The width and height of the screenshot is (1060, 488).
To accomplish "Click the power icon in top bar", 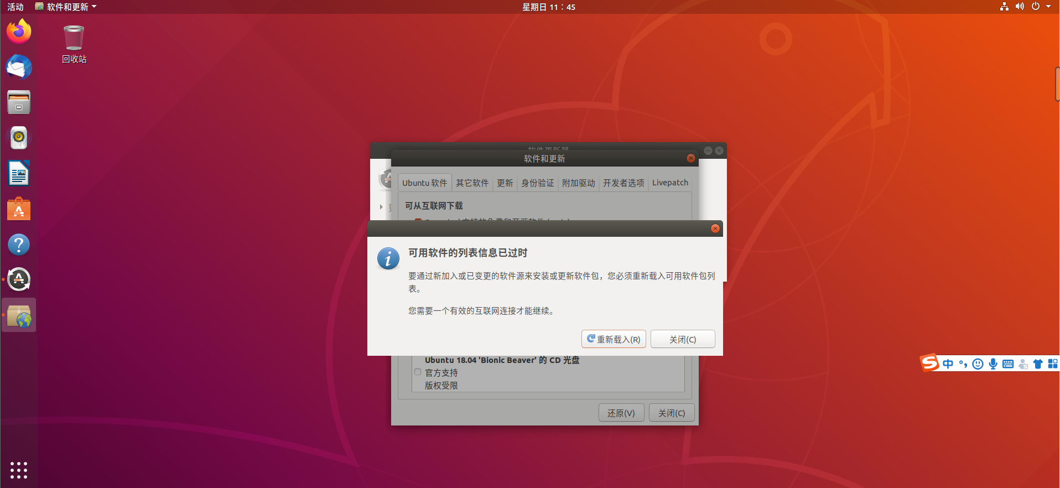I will point(1036,7).
